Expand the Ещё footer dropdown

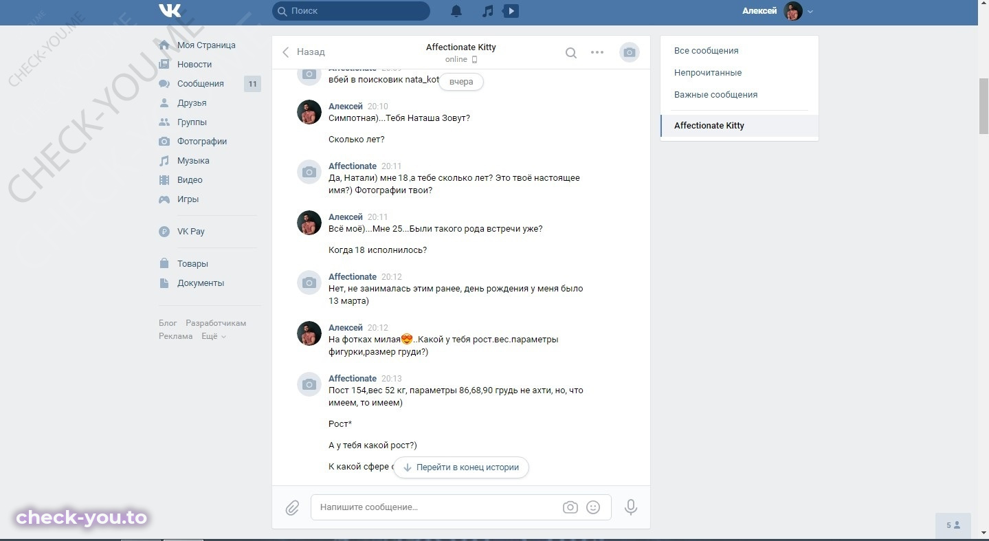[x=213, y=337]
